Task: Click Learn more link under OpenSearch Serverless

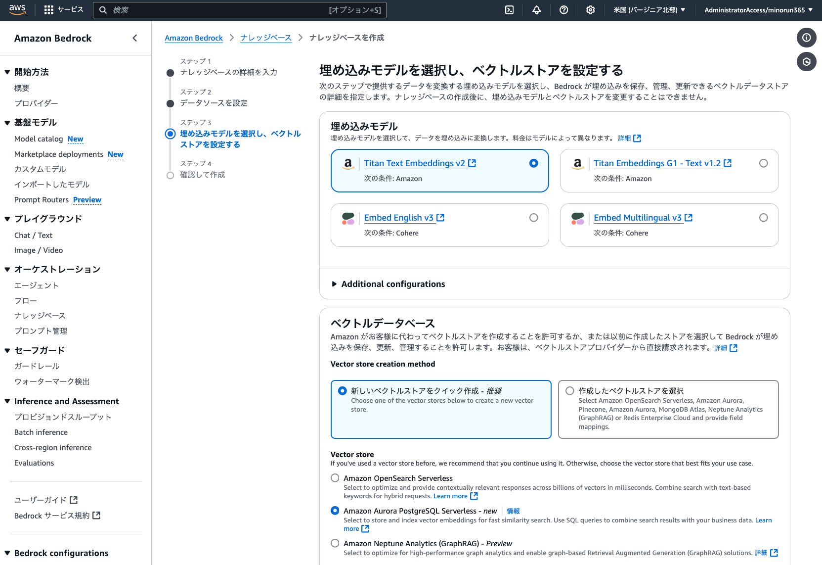Action: (450, 496)
